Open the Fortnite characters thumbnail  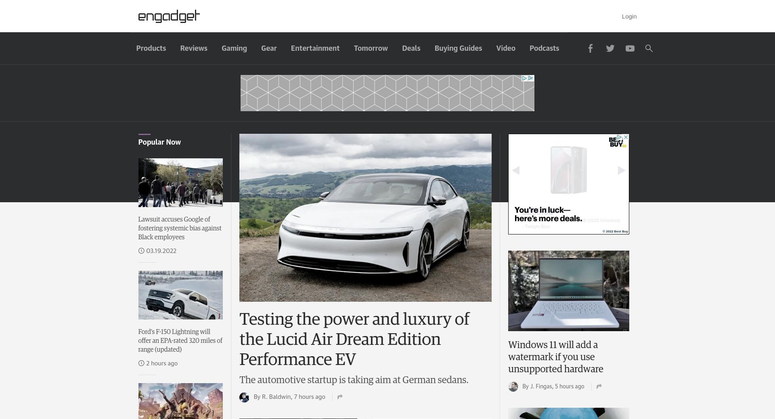pyautogui.click(x=180, y=401)
